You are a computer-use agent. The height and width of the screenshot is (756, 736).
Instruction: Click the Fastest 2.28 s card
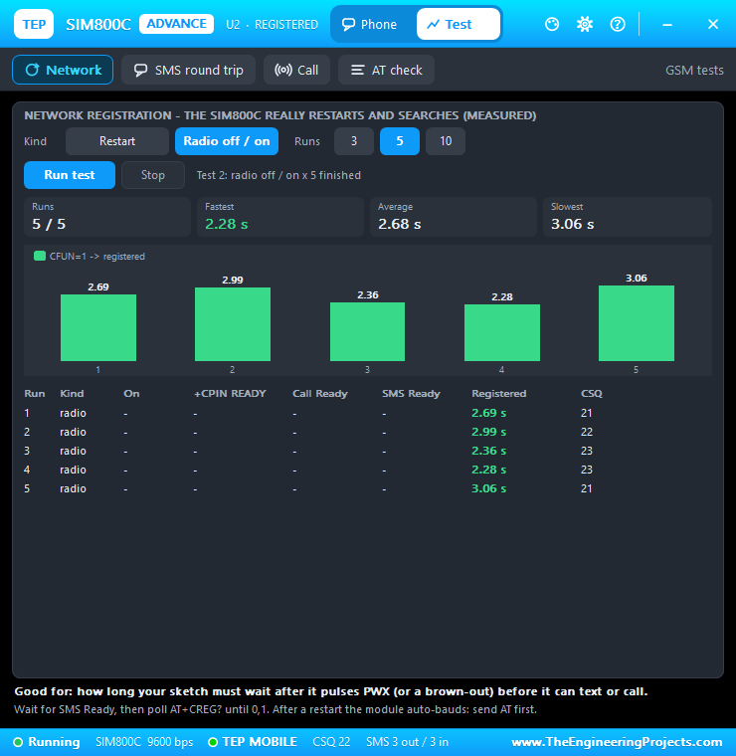point(280,217)
